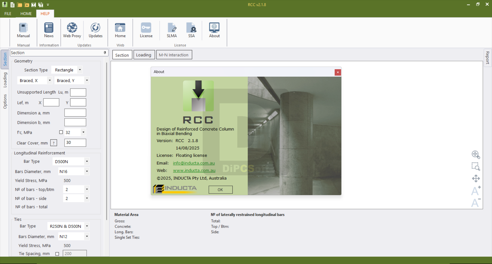Screen dimensions: 492x264
Task: Click the Tie Spacing 200 field
Action: [x=75, y=253]
